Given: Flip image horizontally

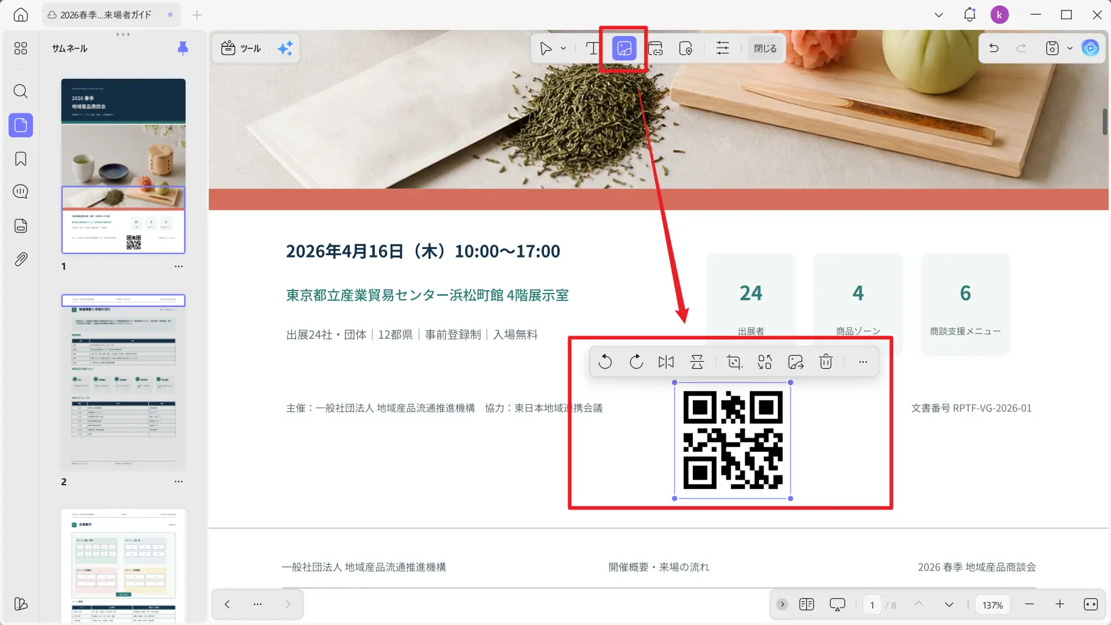Looking at the screenshot, I should click(666, 362).
